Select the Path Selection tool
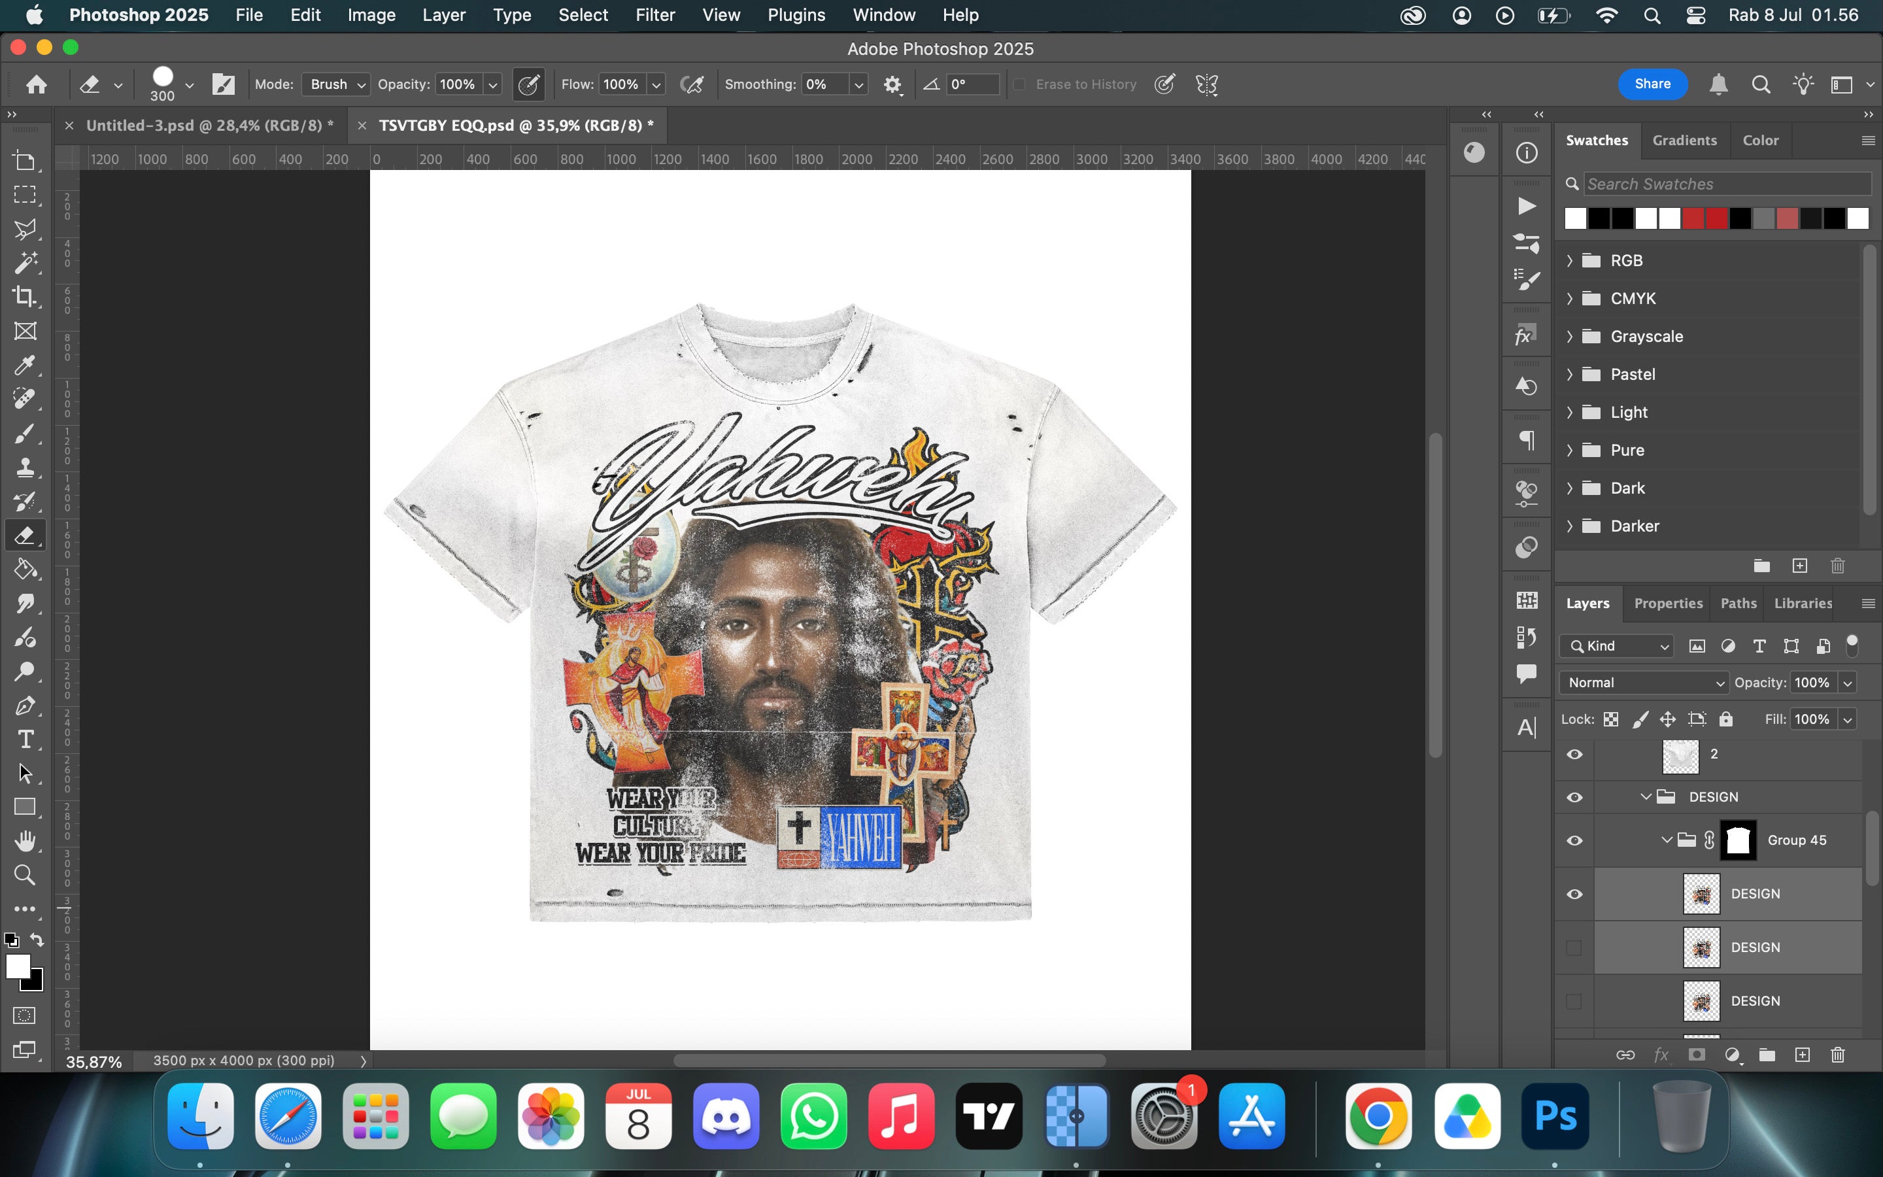 tap(25, 773)
